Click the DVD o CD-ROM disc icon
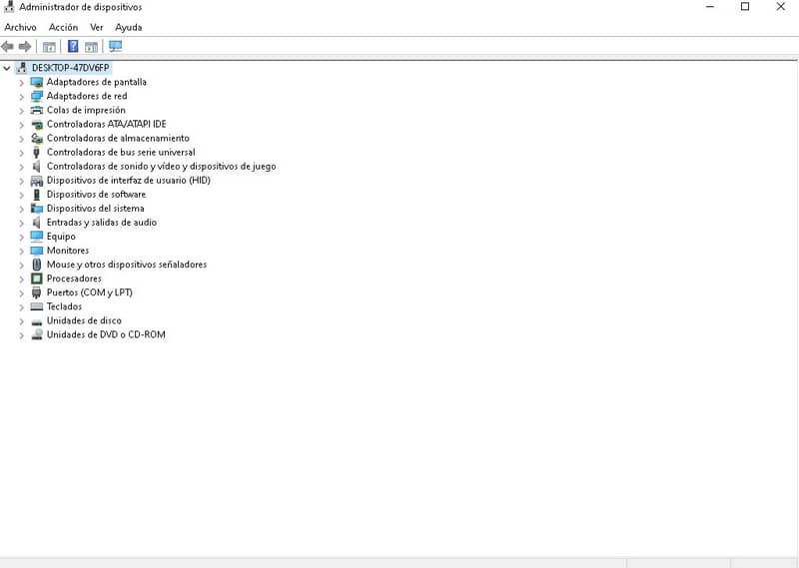Image resolution: width=799 pixels, height=568 pixels. tap(37, 334)
